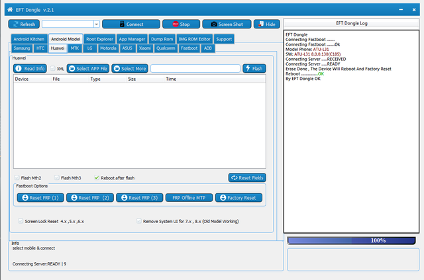Click Reset FRP (1) button
Screen dimensions: 424x280
[40, 197]
